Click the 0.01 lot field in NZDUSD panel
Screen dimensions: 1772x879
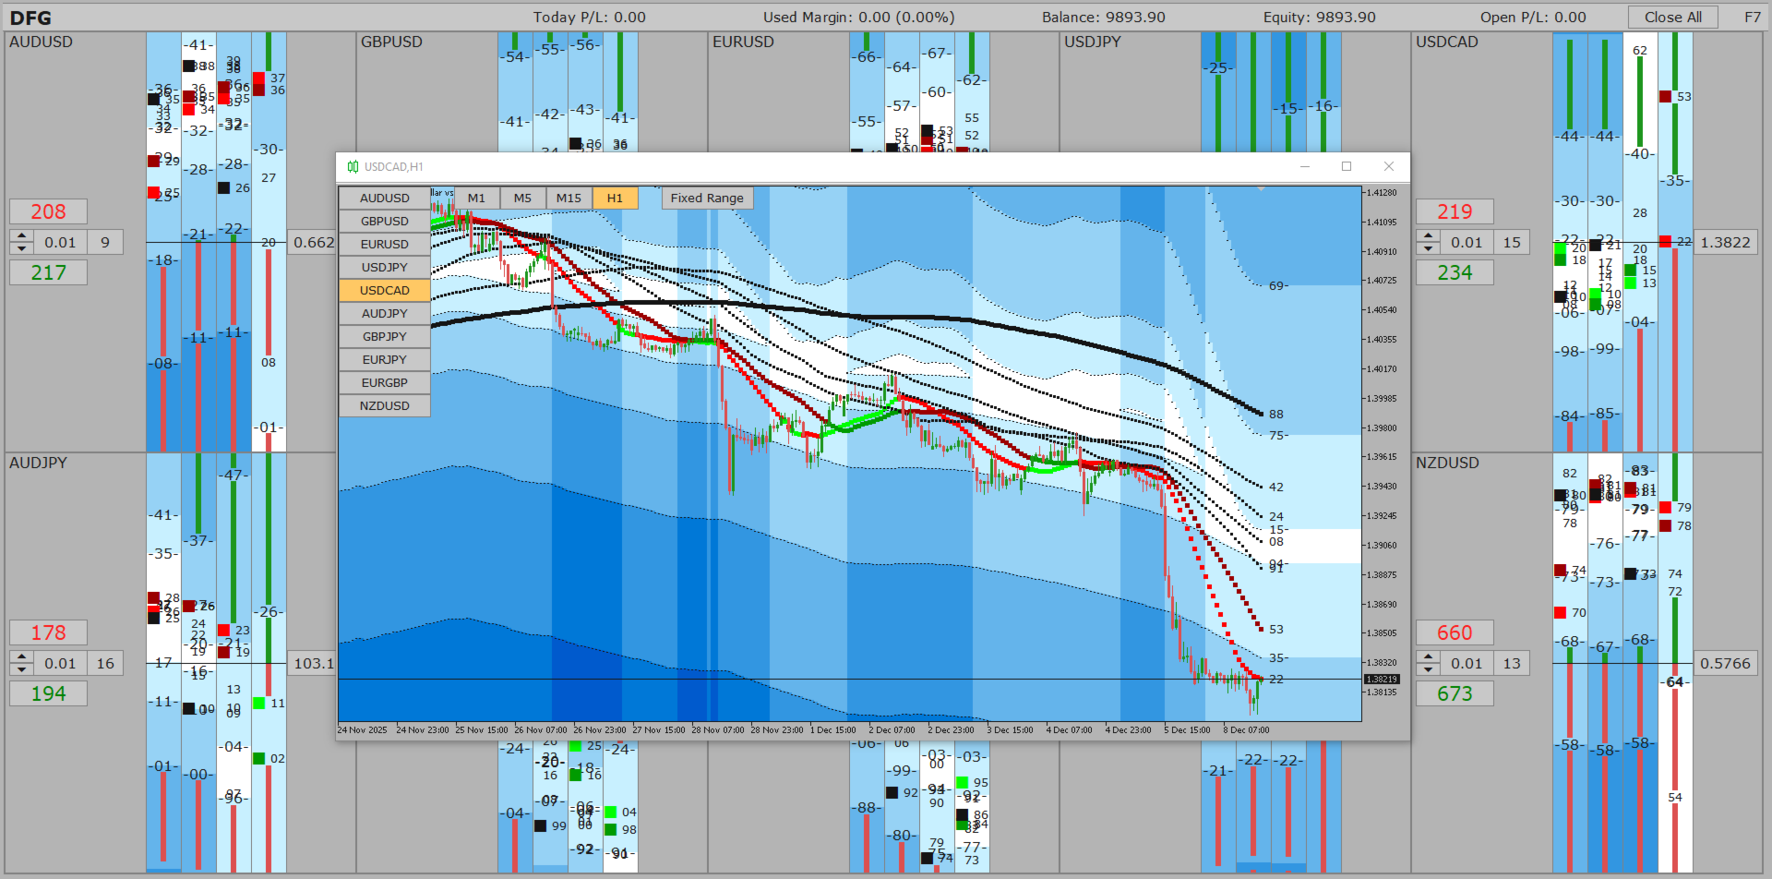coord(1467,663)
